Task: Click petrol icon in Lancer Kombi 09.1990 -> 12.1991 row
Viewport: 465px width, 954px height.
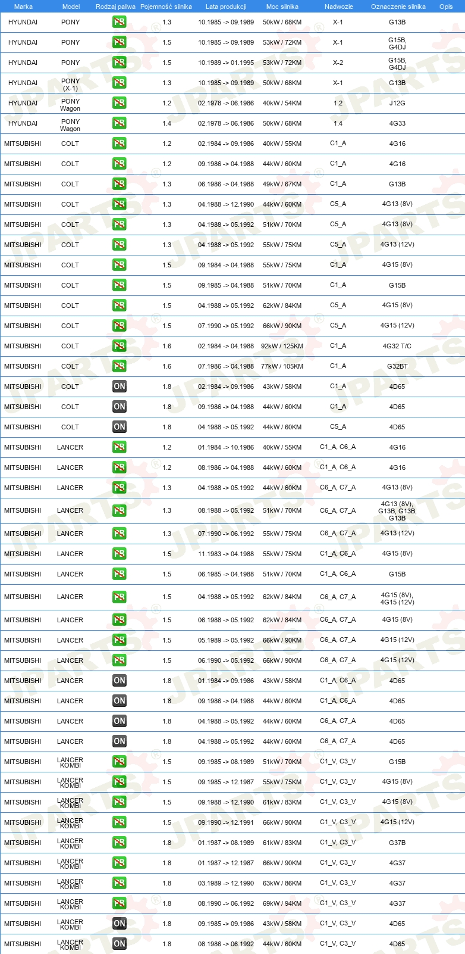Action: 120,822
